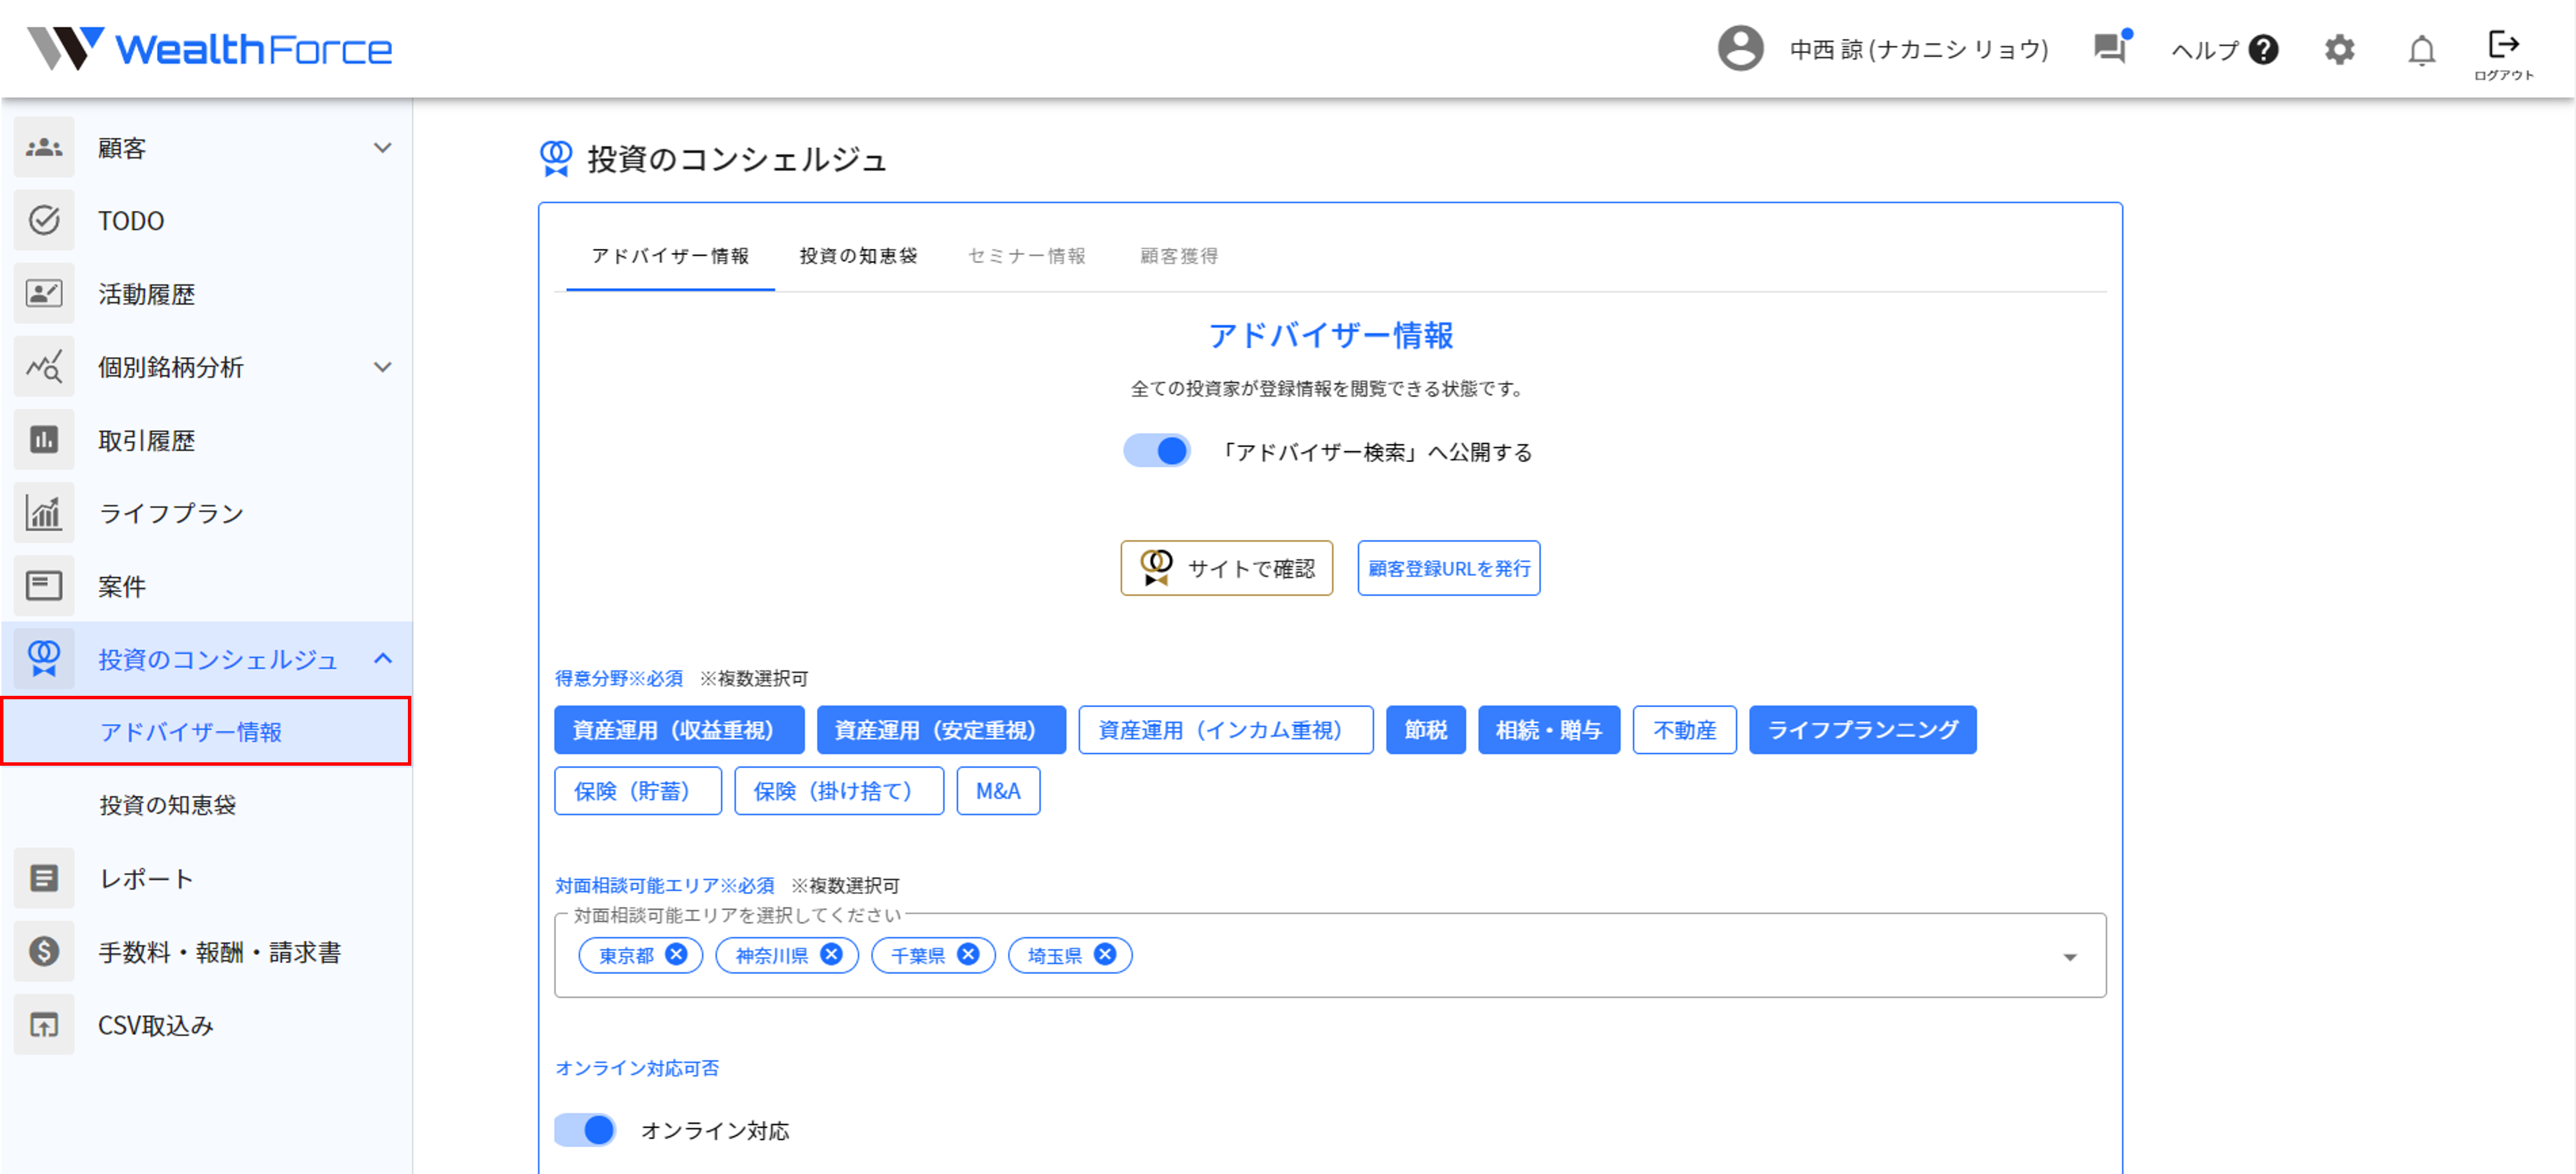The image size is (2576, 1174).
Task: Select 投資の知恵袋 sidebar submenu item
Action: (168, 805)
